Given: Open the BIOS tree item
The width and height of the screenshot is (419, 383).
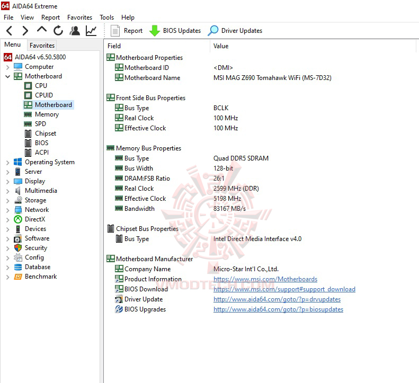Looking at the screenshot, I should point(37,143).
